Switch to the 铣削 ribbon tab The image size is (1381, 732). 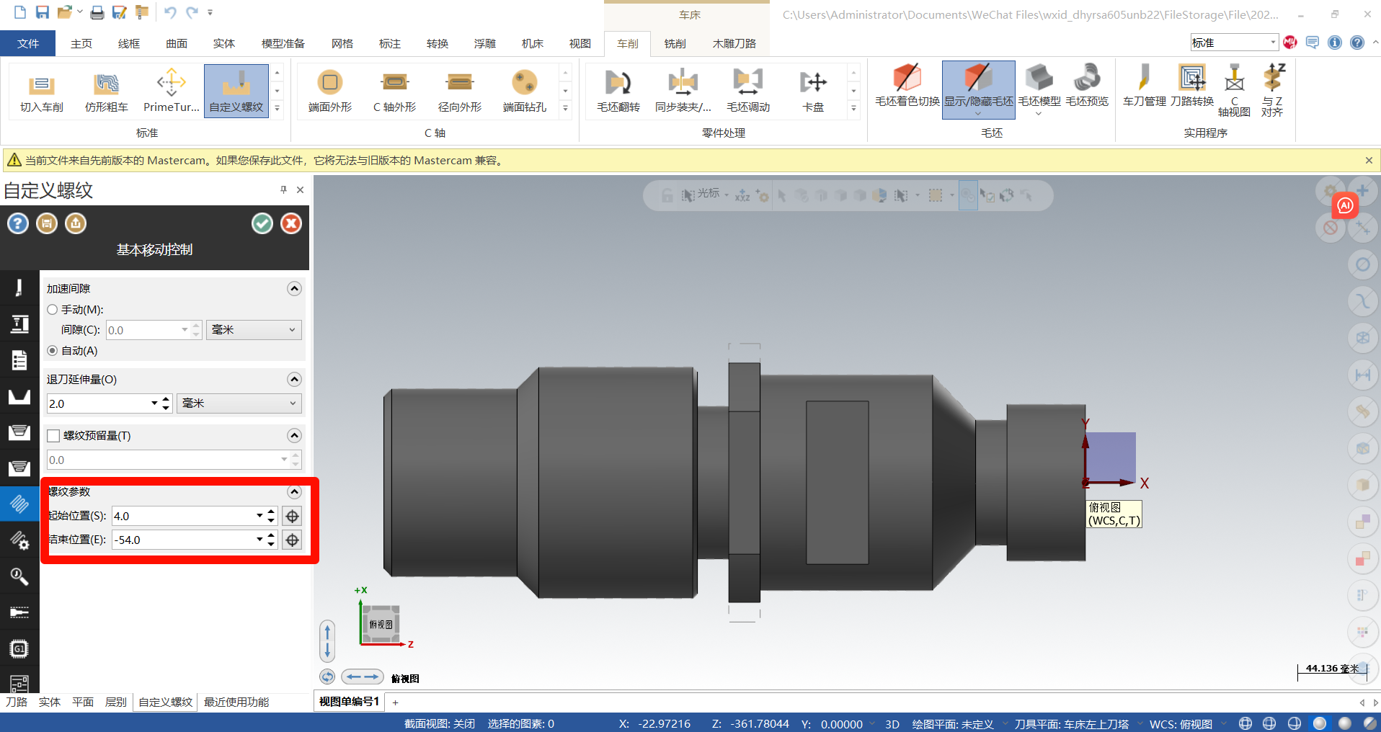675,44
